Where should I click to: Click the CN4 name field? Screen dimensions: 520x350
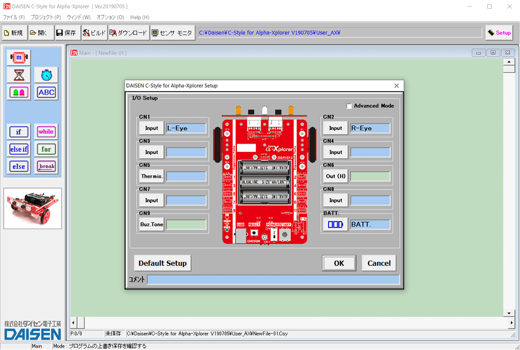coord(370,152)
